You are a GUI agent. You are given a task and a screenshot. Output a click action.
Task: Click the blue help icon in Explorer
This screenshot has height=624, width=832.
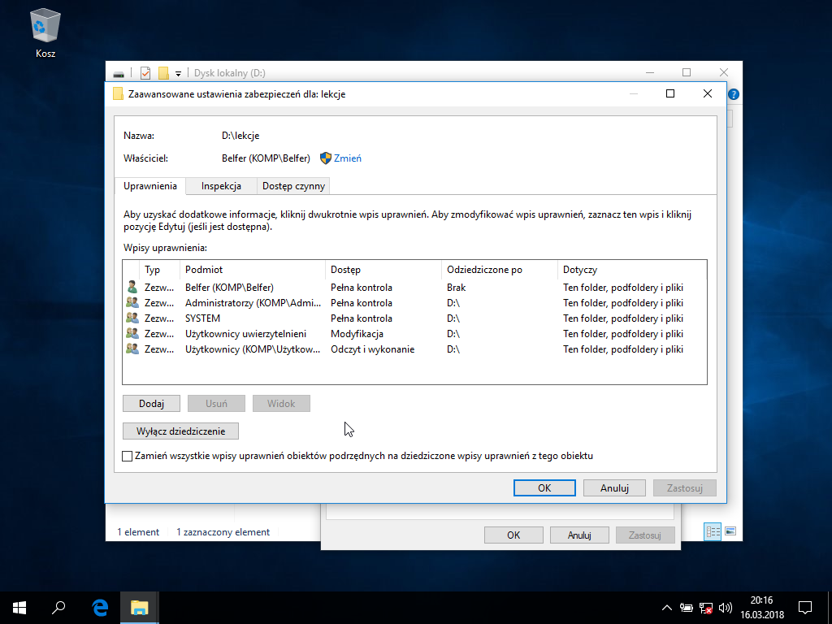click(x=734, y=94)
